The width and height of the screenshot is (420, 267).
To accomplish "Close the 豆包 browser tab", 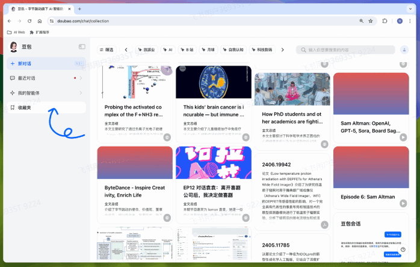I will [x=69, y=9].
